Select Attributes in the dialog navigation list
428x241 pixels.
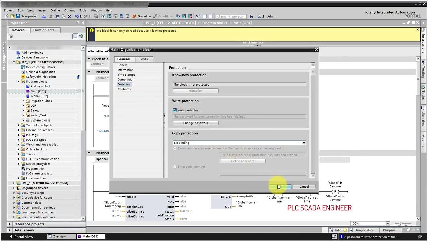tap(124, 89)
